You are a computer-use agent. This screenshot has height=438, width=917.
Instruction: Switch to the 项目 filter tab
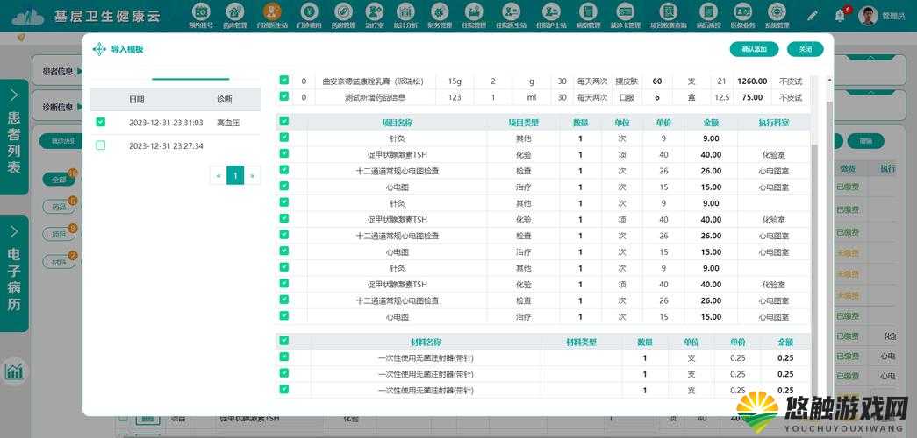(x=59, y=234)
